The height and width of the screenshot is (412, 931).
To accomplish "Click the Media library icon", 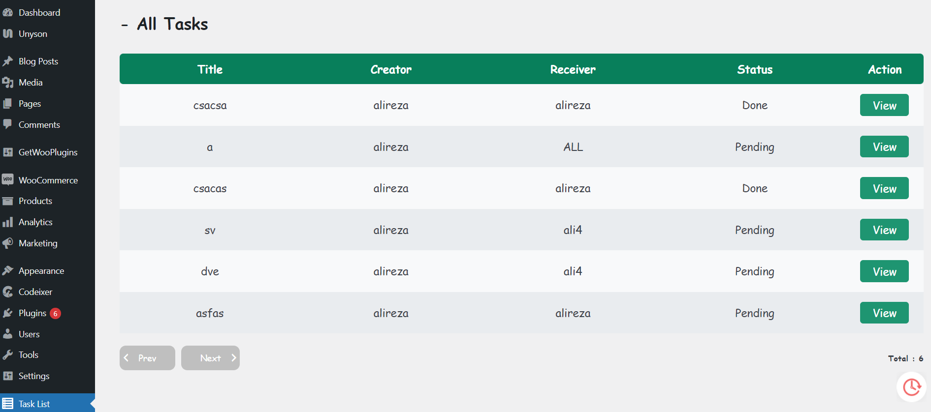I will point(8,83).
